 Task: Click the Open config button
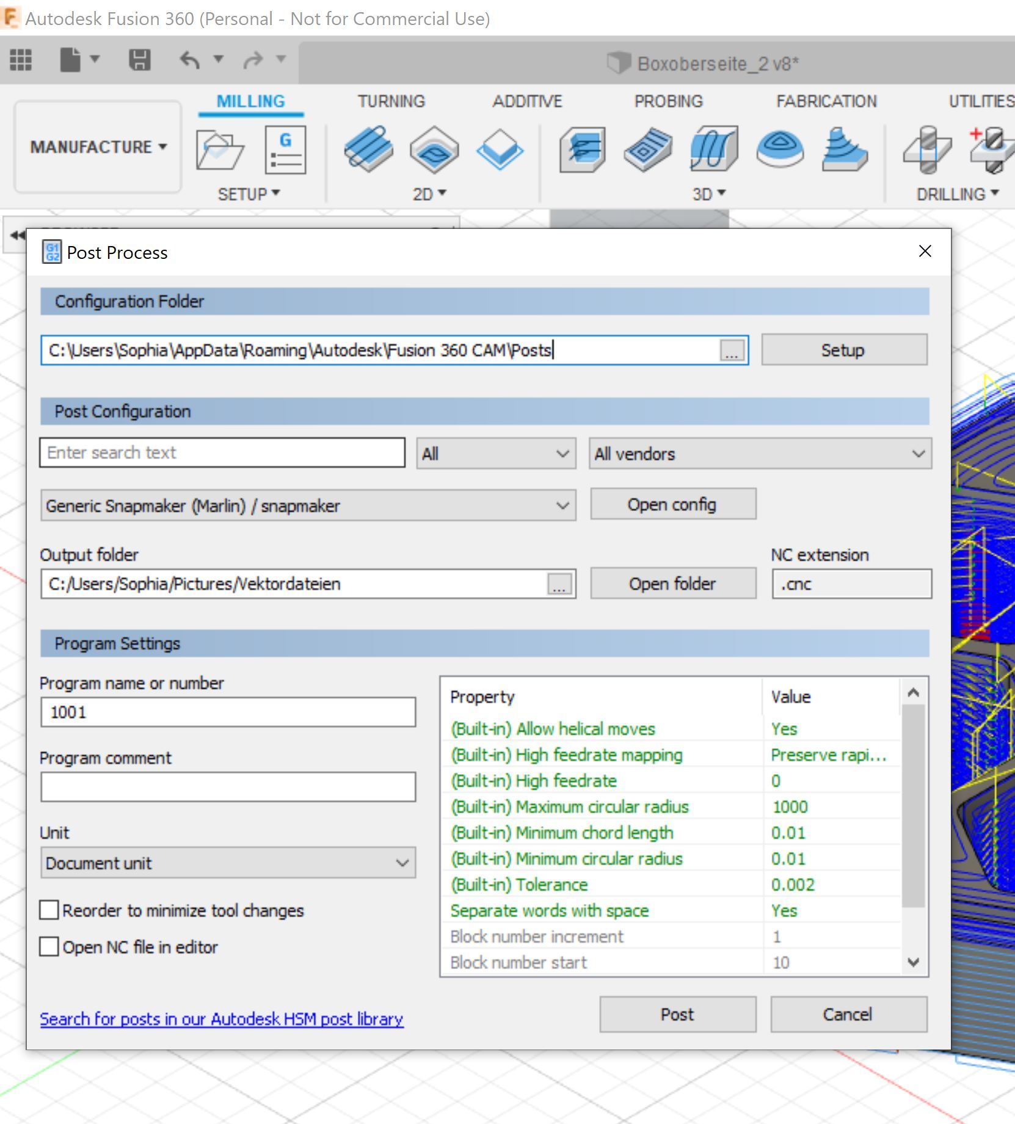(x=673, y=504)
